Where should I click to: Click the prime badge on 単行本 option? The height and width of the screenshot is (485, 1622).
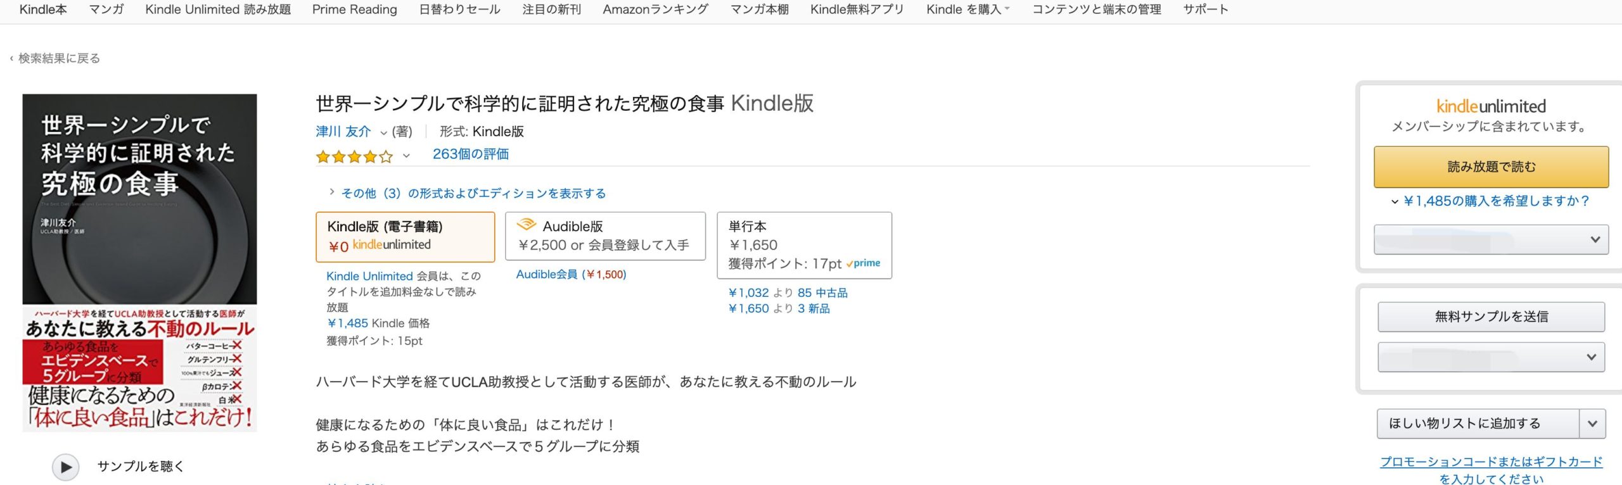pos(864,263)
